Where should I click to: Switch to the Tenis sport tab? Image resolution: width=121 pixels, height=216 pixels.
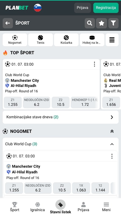[x=41, y=40]
